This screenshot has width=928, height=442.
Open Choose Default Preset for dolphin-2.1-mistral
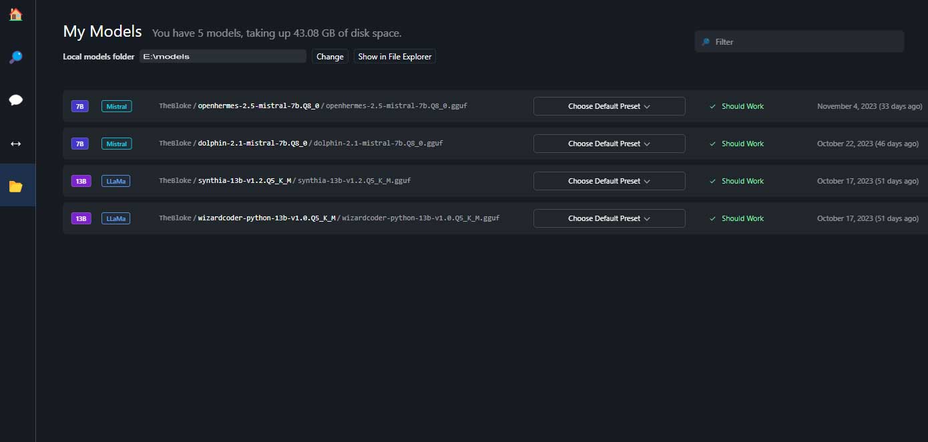point(609,143)
